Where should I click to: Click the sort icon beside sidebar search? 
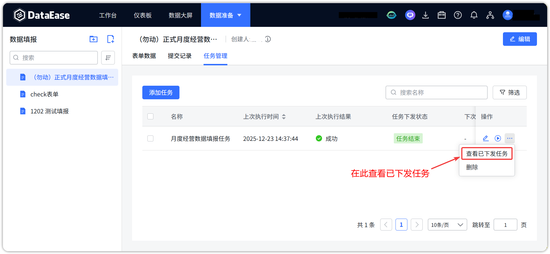[x=108, y=58]
